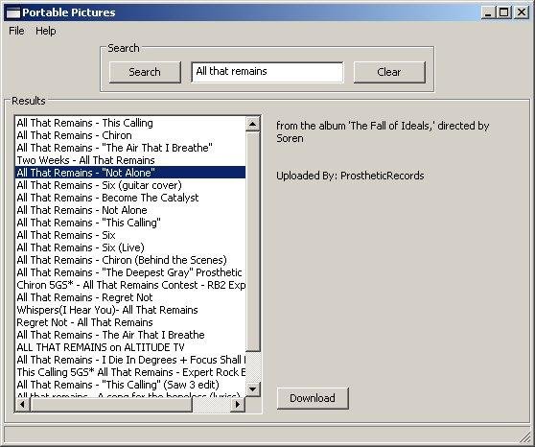Open the Help menu
The height and width of the screenshot is (447, 535).
click(46, 31)
